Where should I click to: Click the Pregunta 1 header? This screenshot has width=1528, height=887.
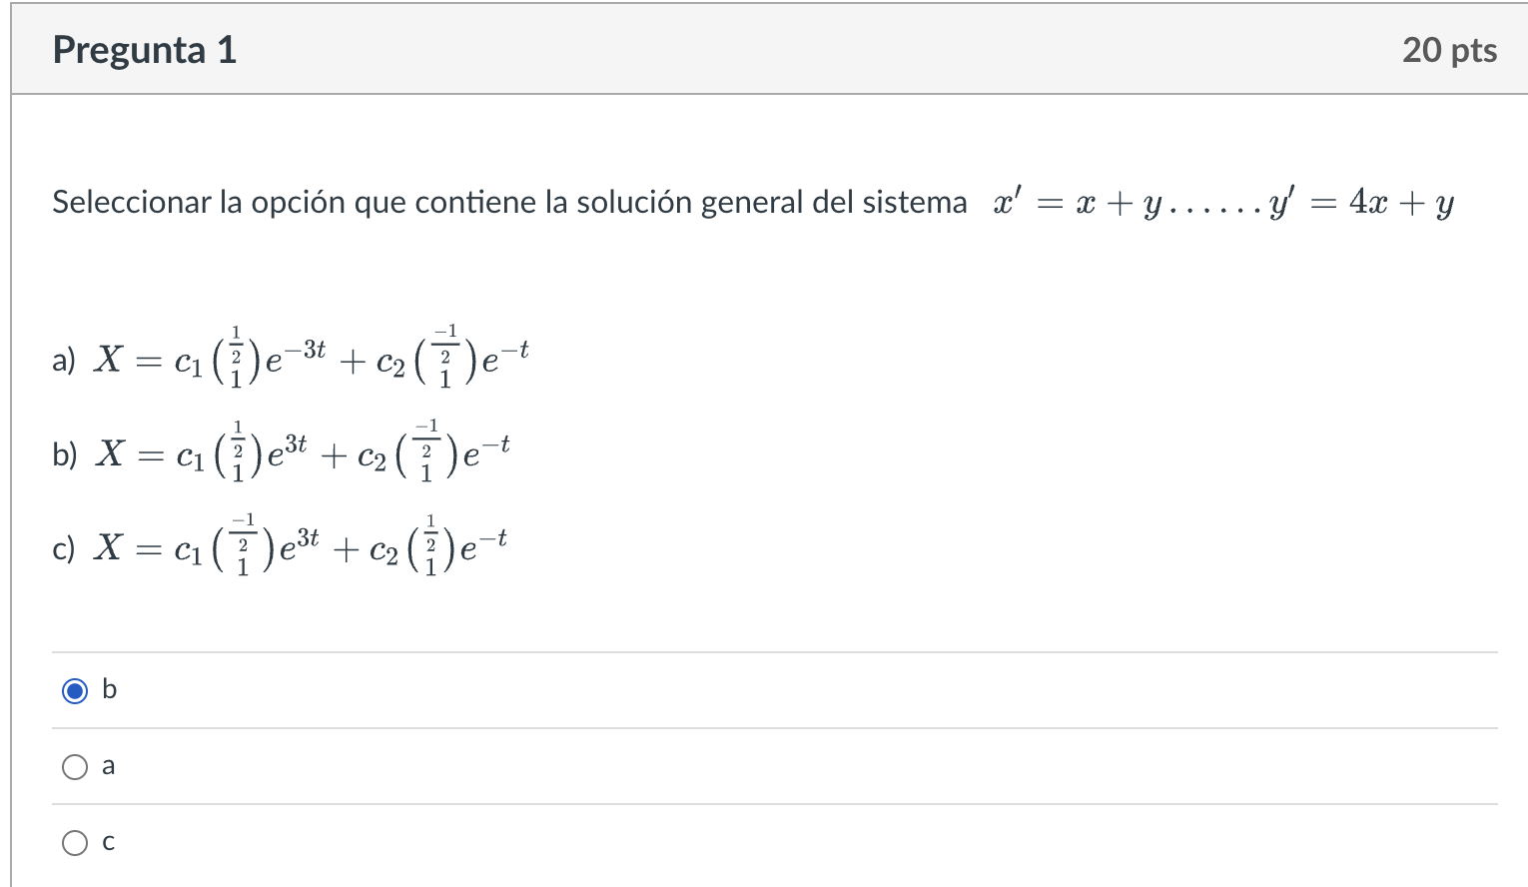tap(144, 49)
